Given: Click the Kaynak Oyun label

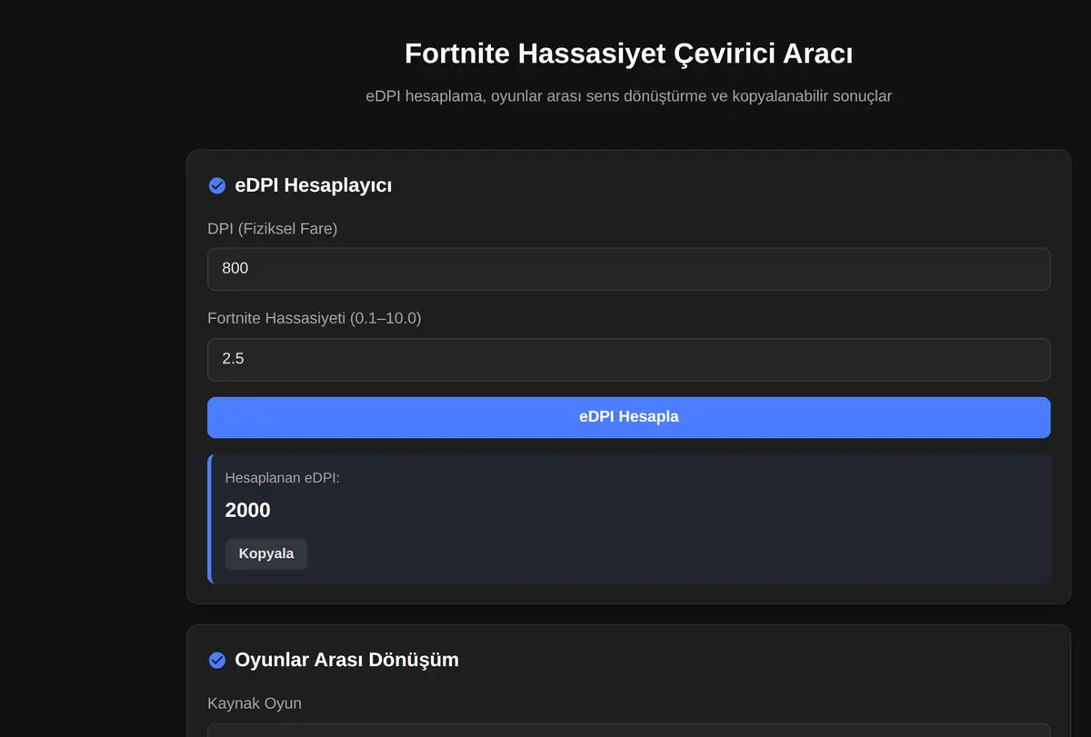Looking at the screenshot, I should pyautogui.click(x=255, y=703).
